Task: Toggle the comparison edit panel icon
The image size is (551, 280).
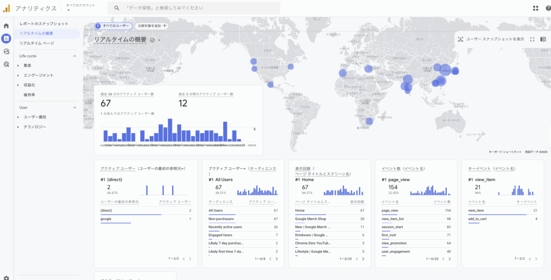Action: [543, 39]
